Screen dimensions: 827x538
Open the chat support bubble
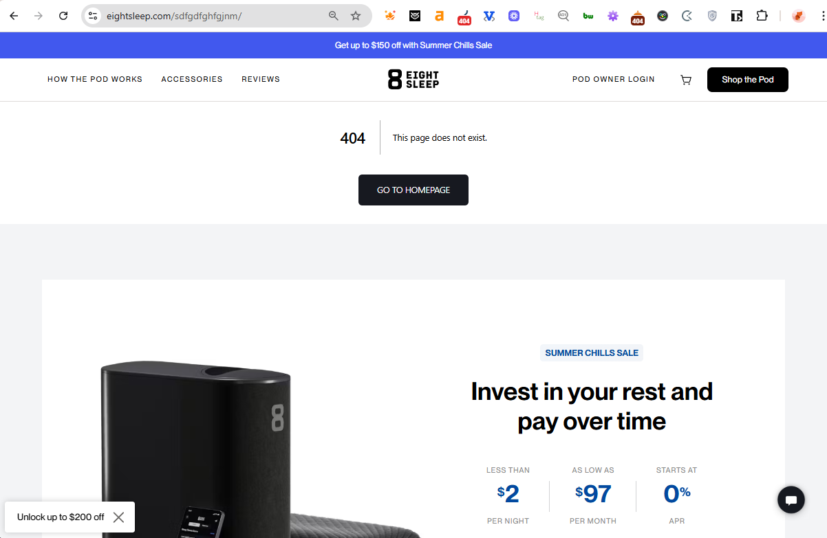[791, 500]
